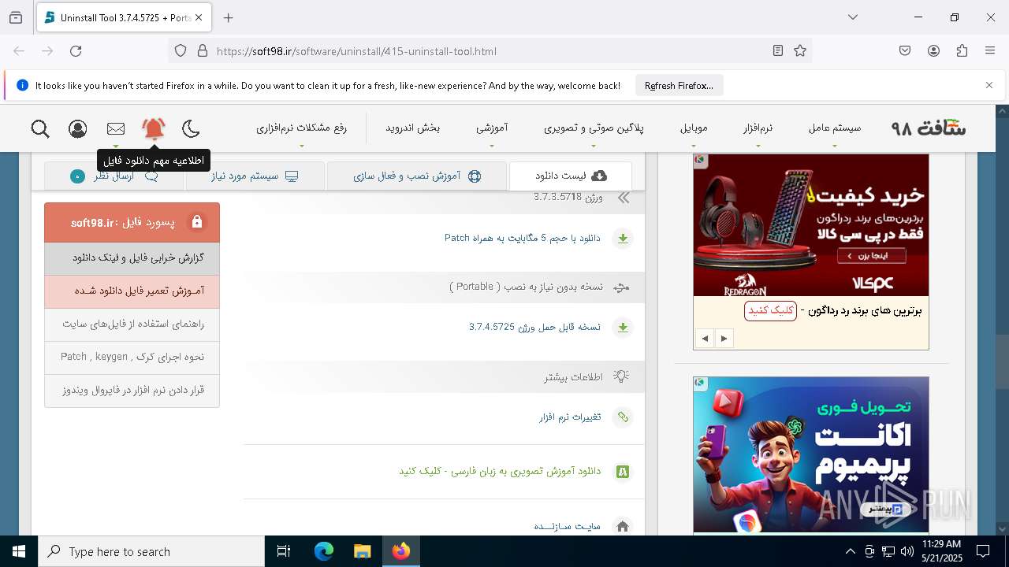Launch Microsoft Edge from the taskbar
This screenshot has width=1009, height=567.
tap(324, 551)
